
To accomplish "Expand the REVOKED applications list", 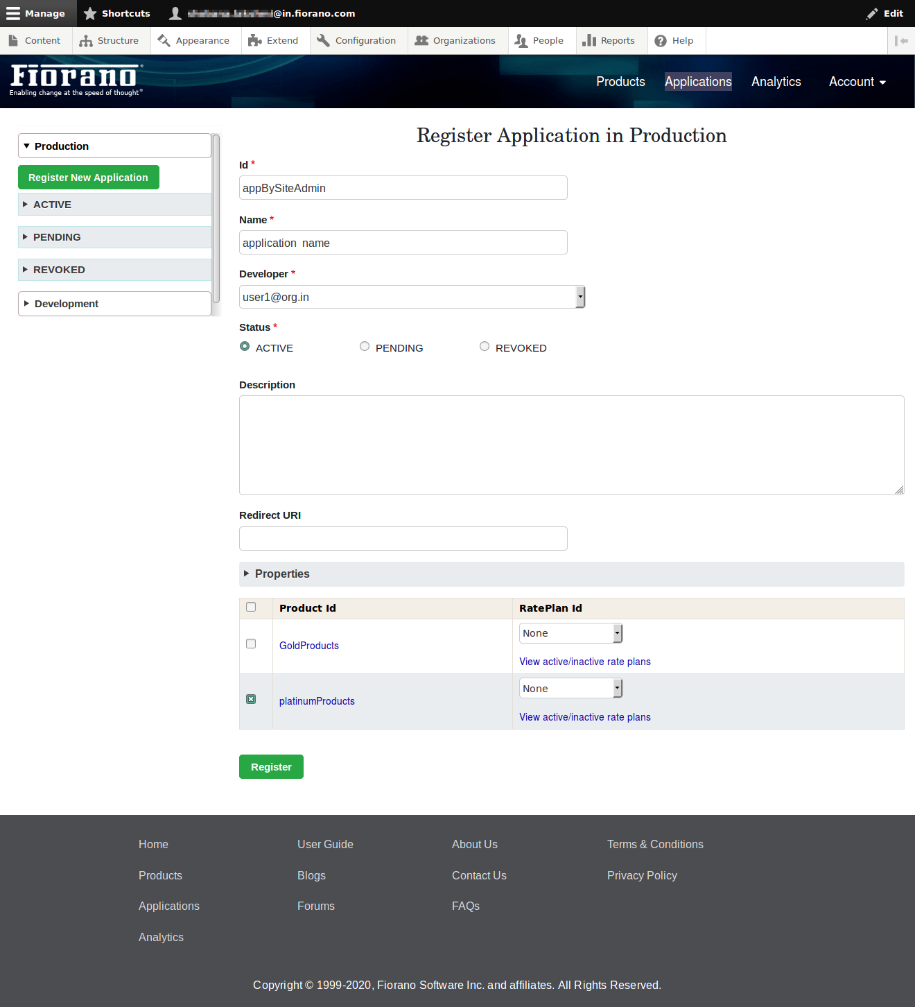I will pos(114,270).
